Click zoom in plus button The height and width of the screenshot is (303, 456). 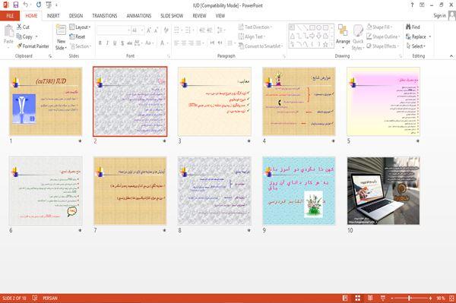coord(430,298)
